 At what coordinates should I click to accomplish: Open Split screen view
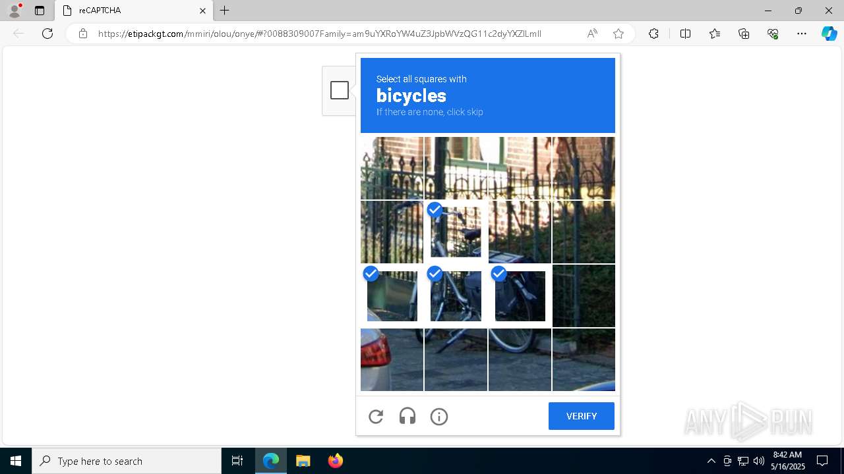click(x=685, y=34)
